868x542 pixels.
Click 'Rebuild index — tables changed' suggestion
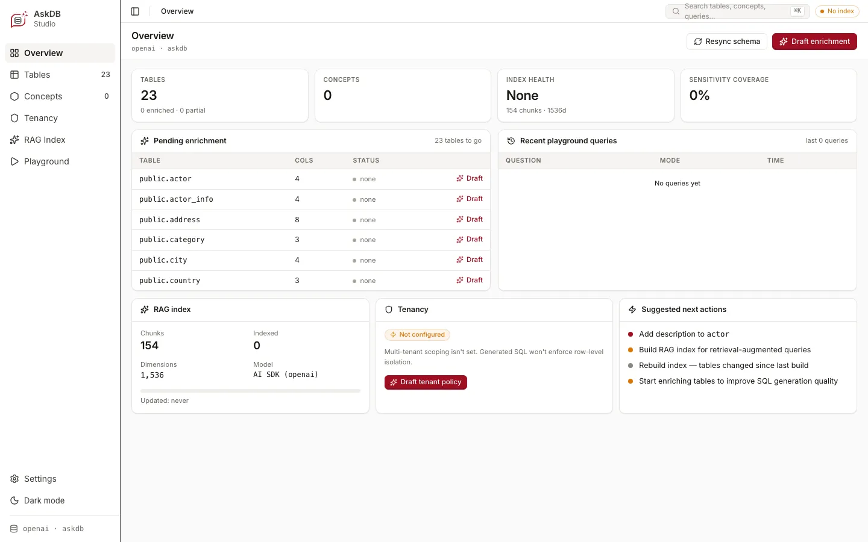coord(723,366)
